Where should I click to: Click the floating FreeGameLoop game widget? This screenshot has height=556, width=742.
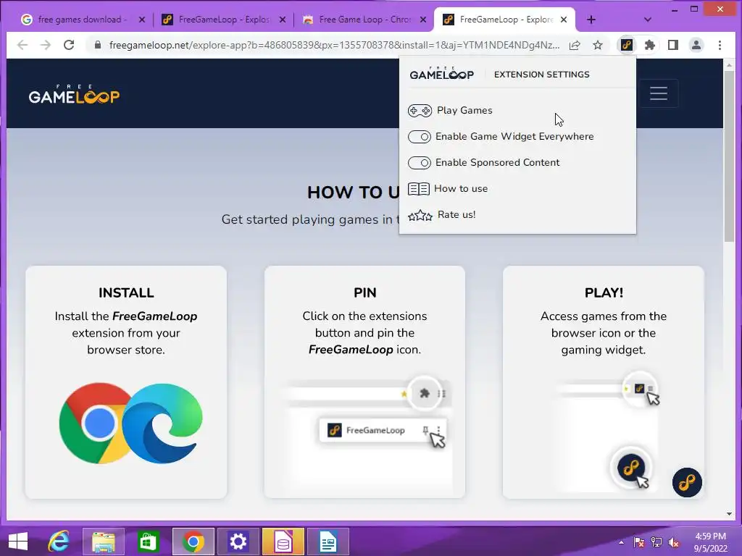(687, 482)
